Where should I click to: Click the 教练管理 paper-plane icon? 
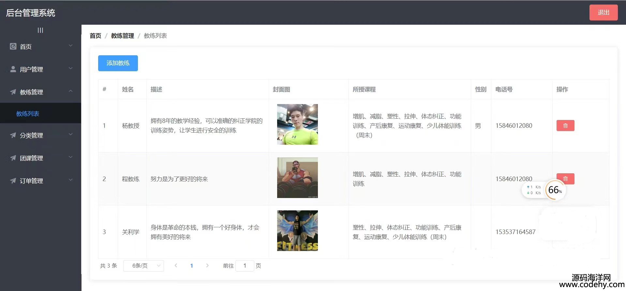pyautogui.click(x=13, y=92)
